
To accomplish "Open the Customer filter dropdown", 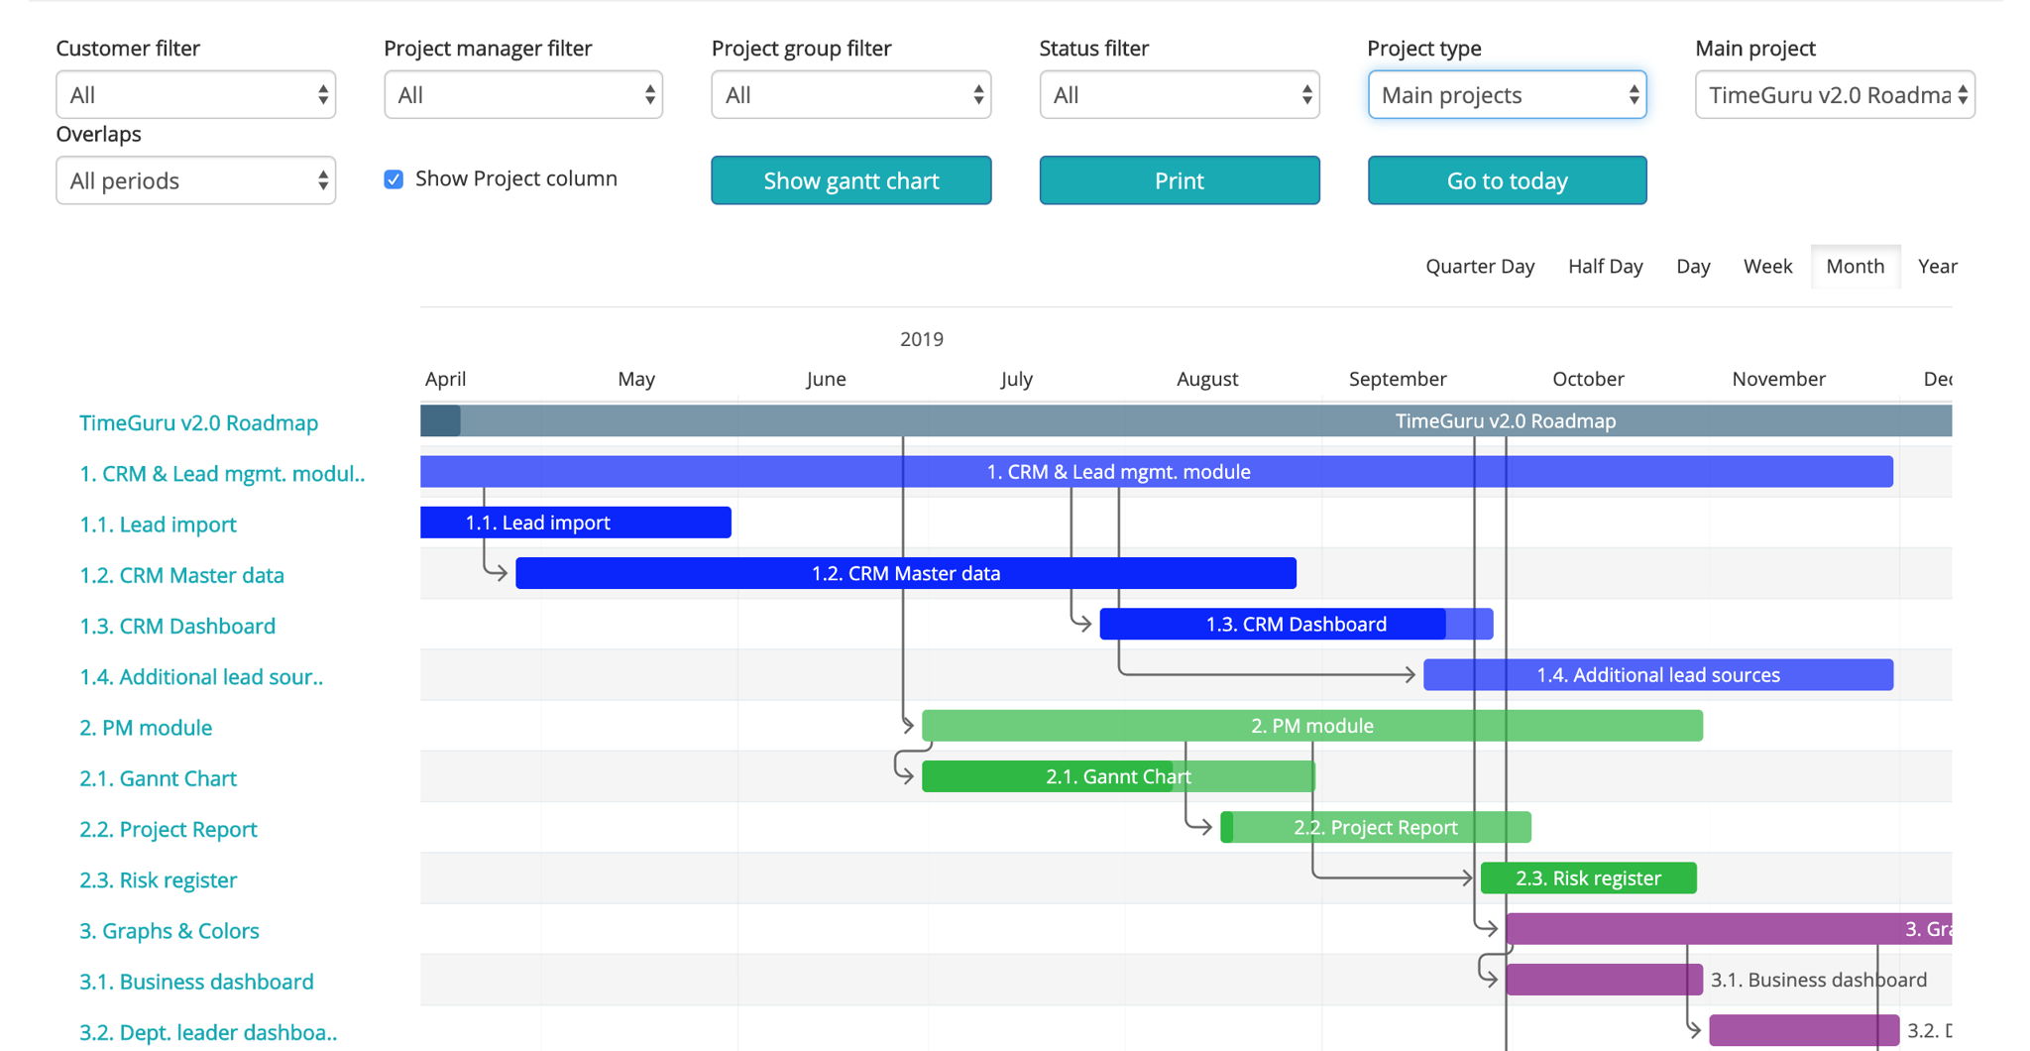I will point(195,95).
